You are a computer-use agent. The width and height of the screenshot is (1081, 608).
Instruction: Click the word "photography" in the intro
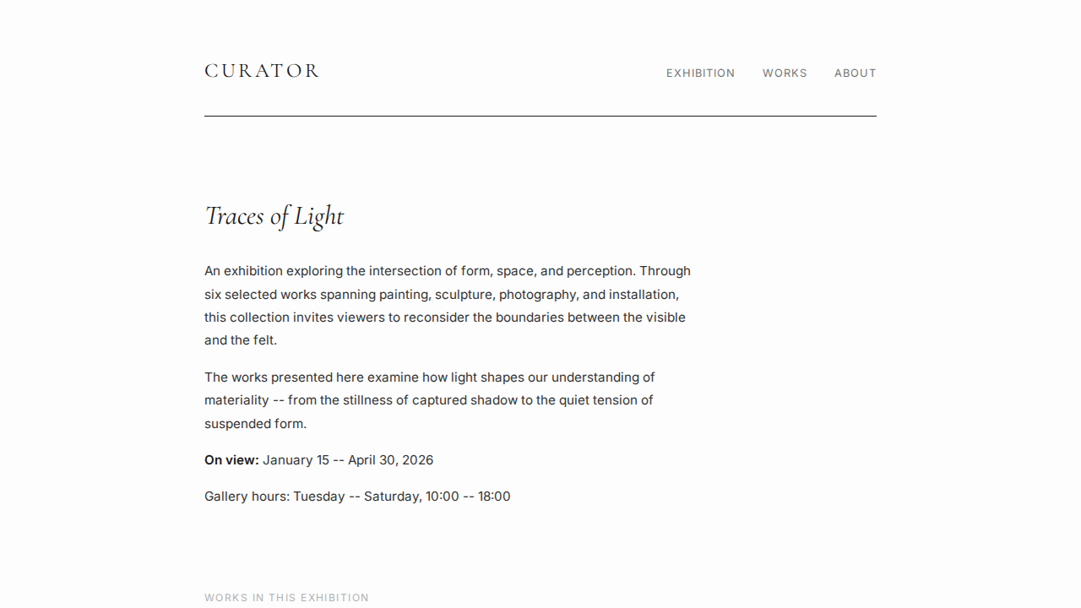[x=537, y=295]
